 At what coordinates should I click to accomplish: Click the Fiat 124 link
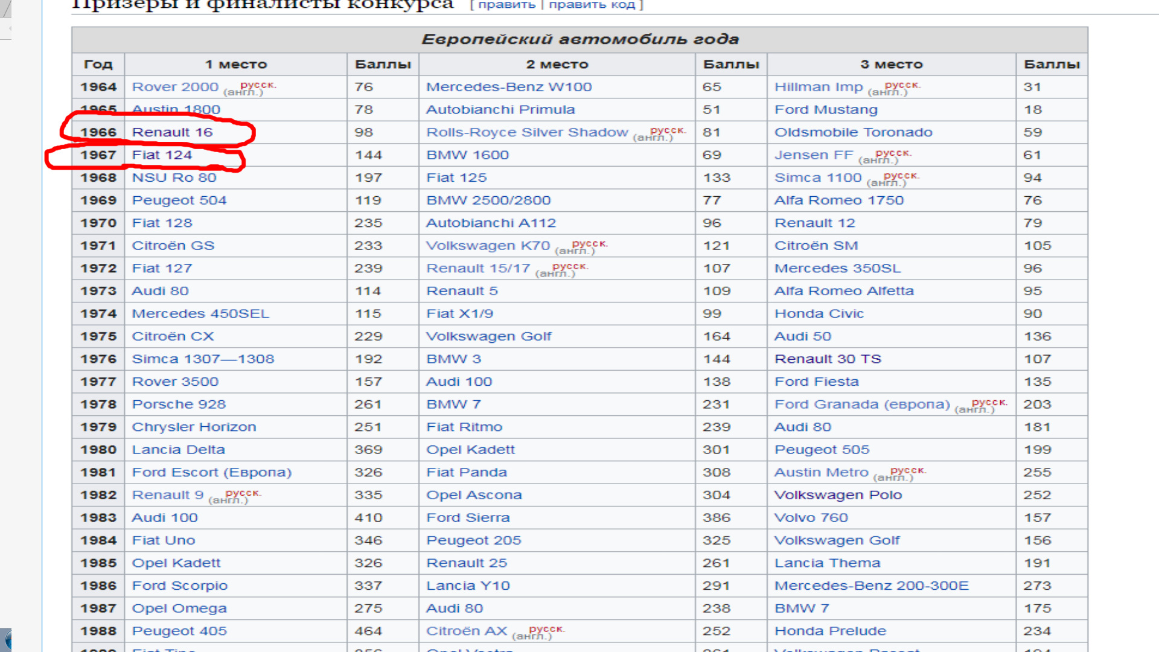162,155
